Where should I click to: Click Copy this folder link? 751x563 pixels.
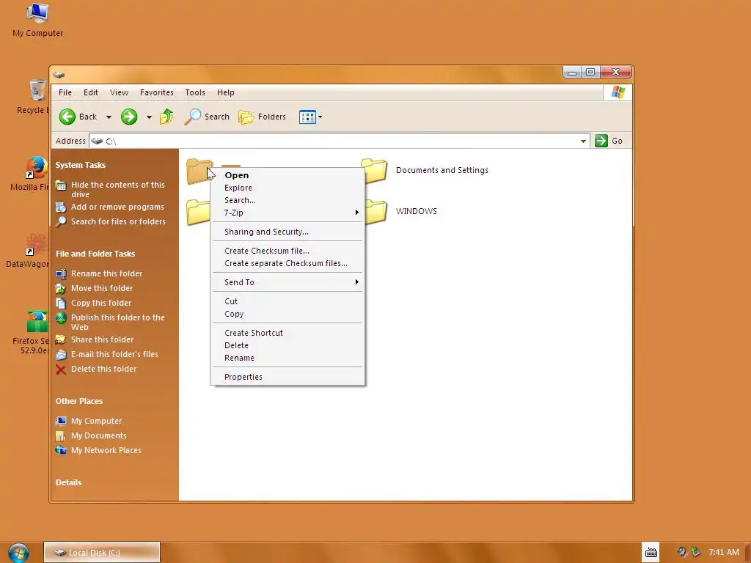tap(101, 303)
